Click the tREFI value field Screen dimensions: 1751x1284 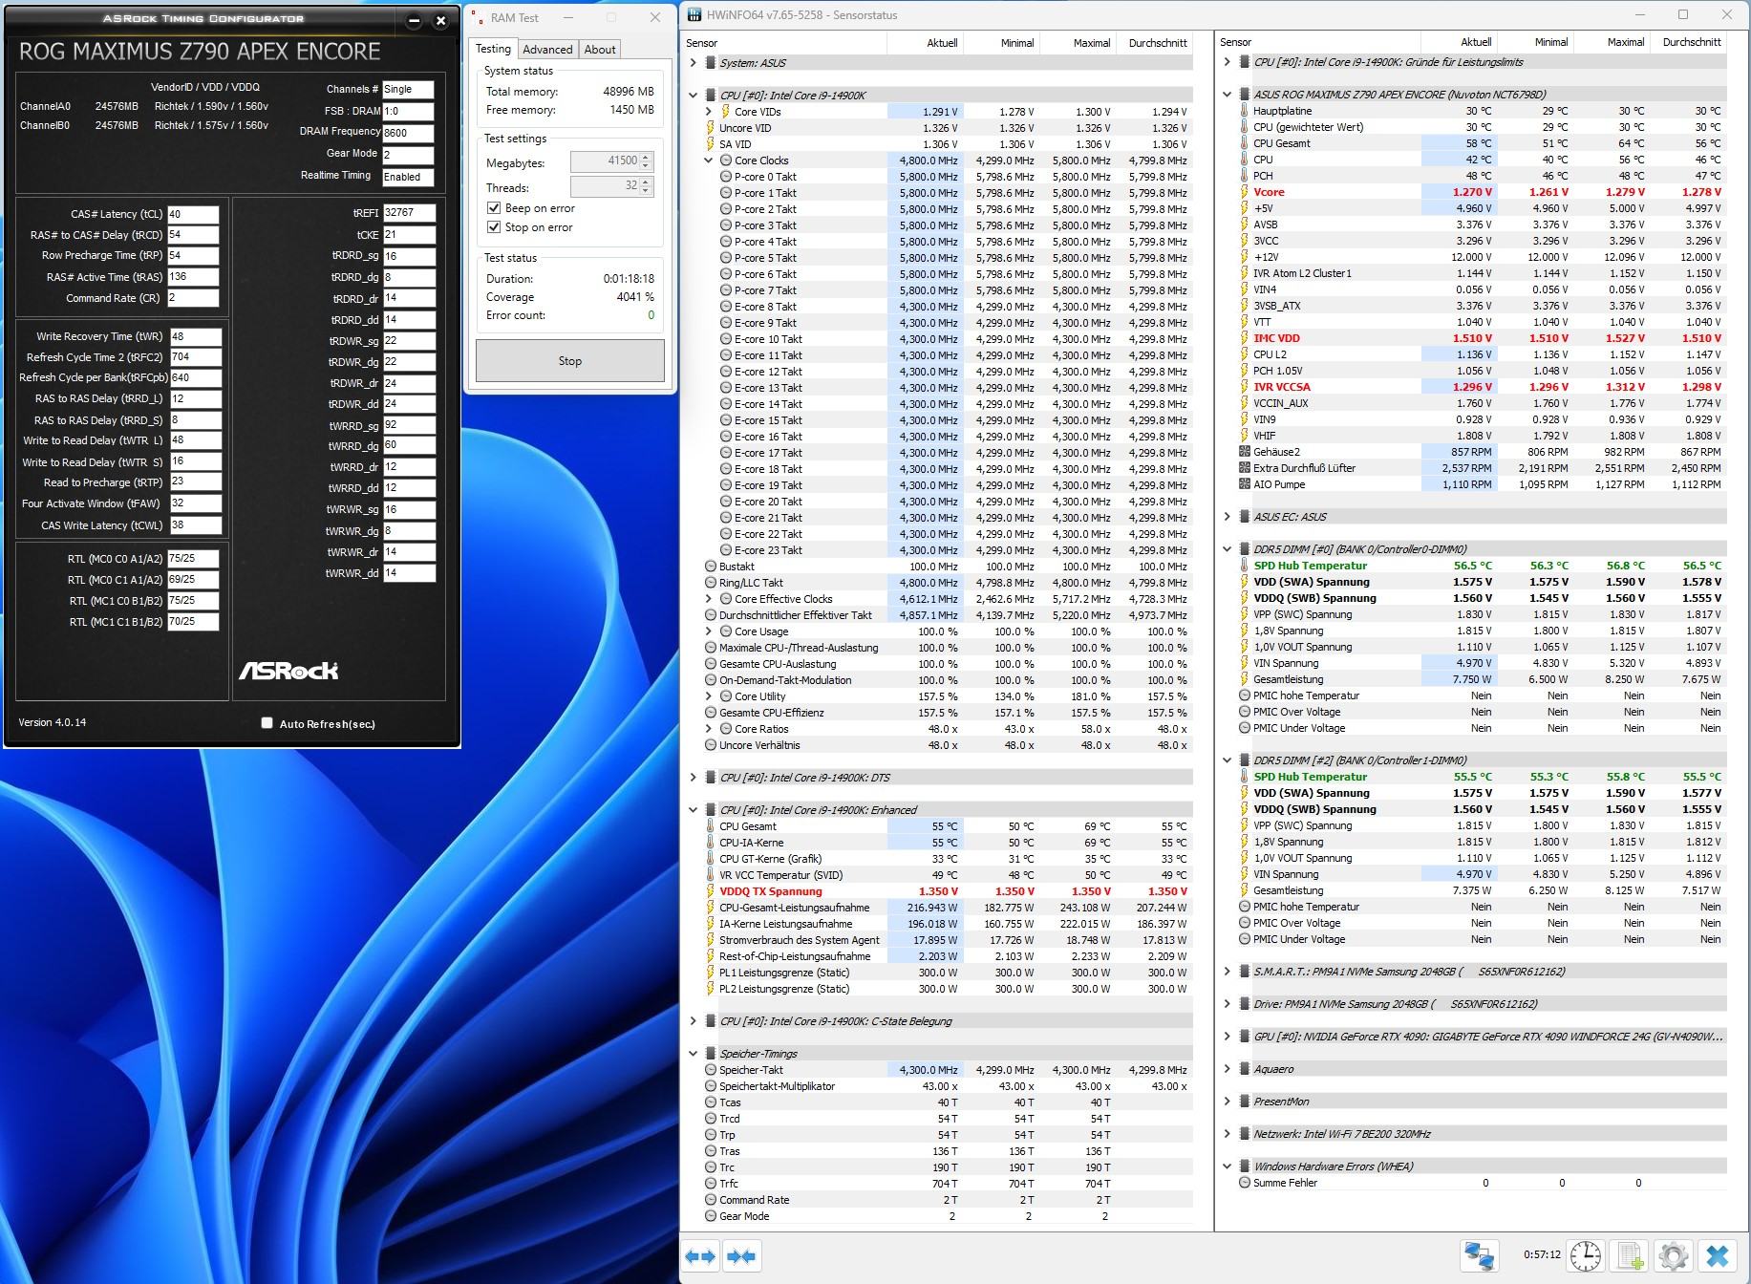(x=409, y=213)
